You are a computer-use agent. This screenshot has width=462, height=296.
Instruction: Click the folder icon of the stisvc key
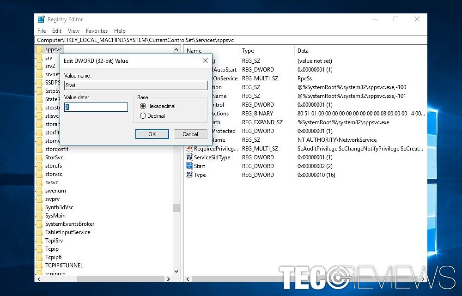point(39,116)
